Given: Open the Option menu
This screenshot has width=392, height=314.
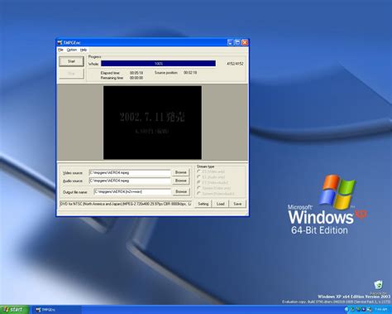Looking at the screenshot, I should [72, 50].
